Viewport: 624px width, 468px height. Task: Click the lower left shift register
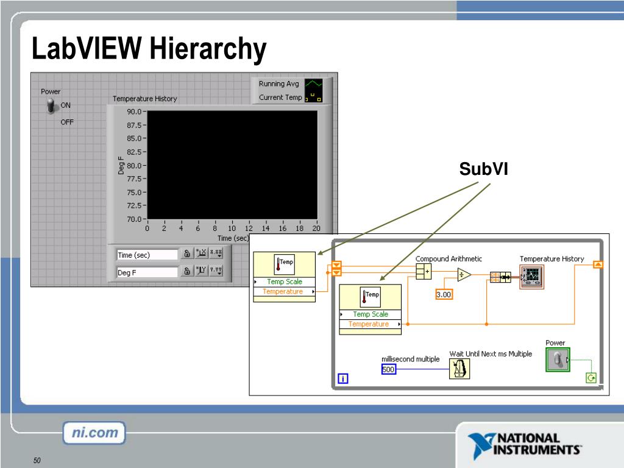[x=336, y=272]
